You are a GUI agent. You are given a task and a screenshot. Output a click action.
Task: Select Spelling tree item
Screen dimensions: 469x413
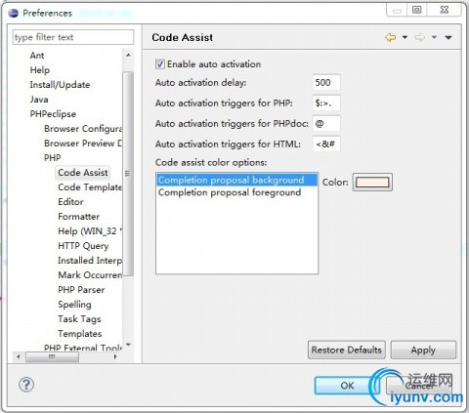click(74, 305)
